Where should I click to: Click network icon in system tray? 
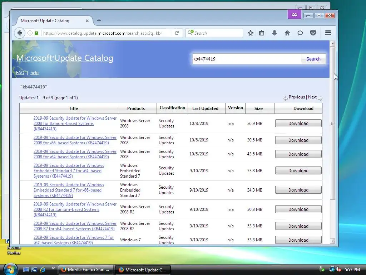pyautogui.click(x=332, y=269)
